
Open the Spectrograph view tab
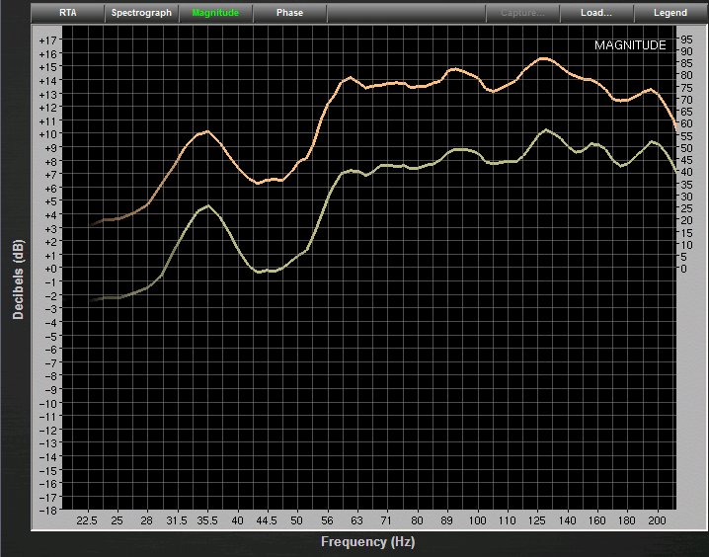coord(141,13)
